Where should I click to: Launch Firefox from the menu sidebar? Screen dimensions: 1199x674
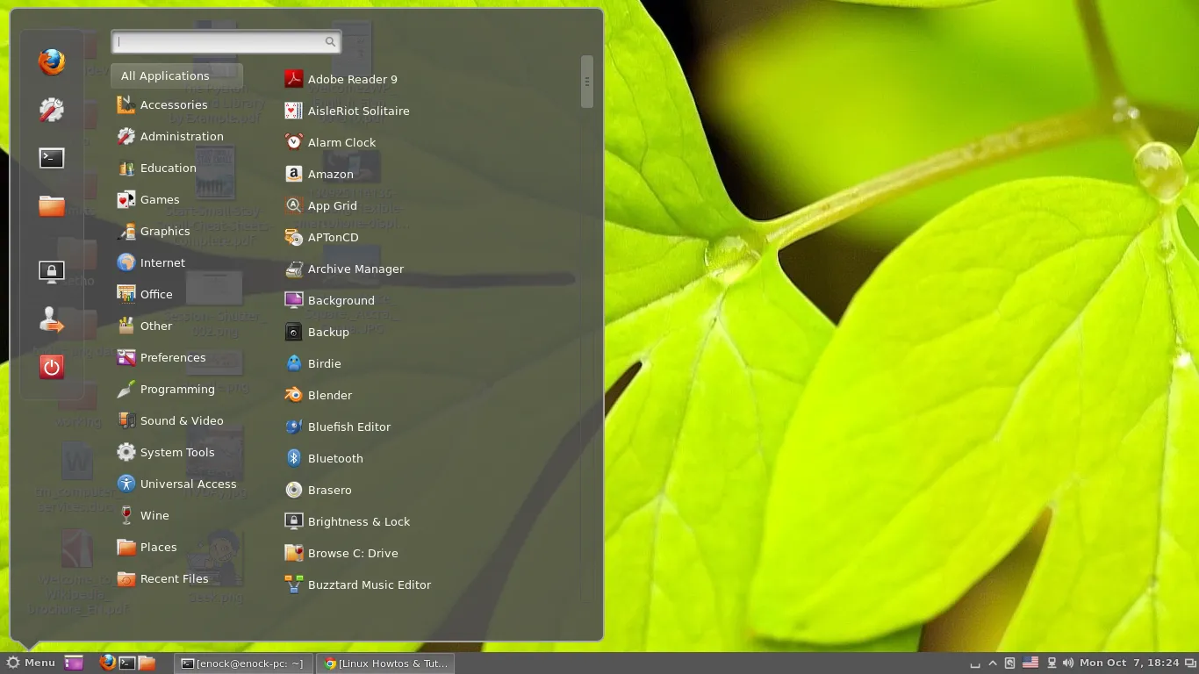(52, 62)
